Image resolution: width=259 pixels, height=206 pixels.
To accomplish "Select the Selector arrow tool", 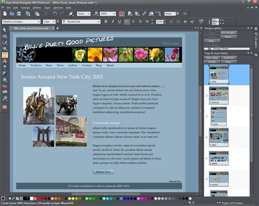I will [x=4, y=30].
